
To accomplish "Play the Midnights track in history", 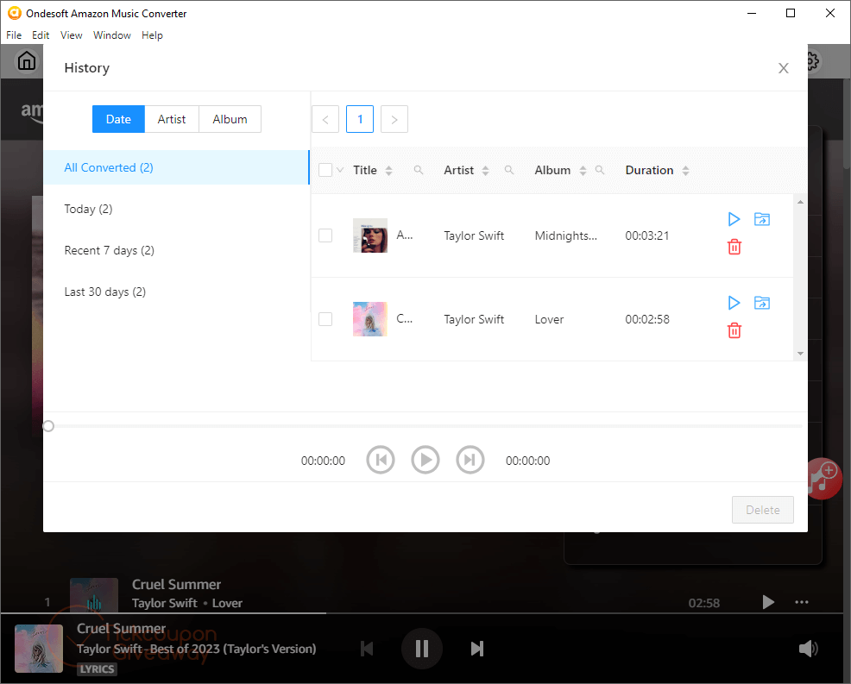I will point(734,219).
